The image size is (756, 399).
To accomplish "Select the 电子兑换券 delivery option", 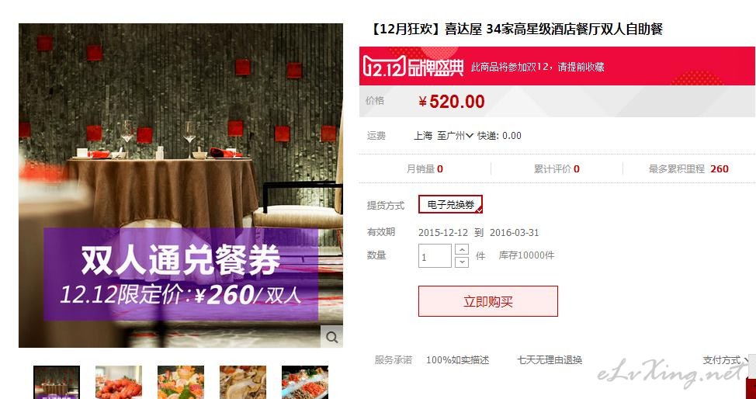I will [450, 205].
